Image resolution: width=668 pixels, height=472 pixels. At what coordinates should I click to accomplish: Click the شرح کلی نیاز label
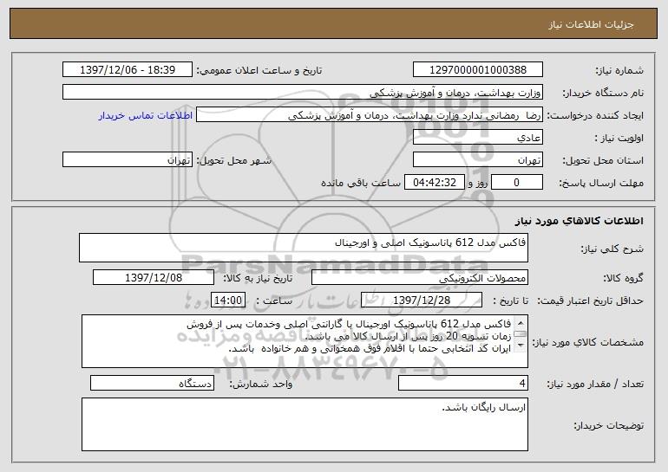click(x=612, y=249)
